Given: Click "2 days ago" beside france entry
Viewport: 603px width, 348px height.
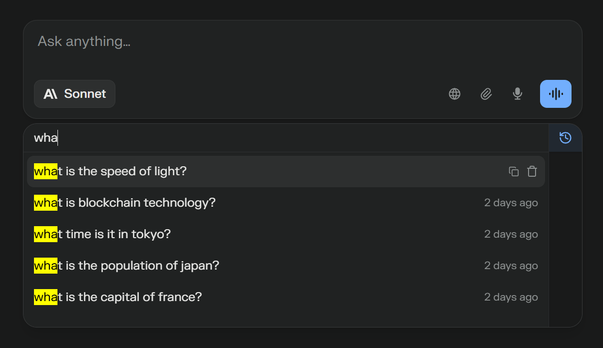Looking at the screenshot, I should tap(511, 298).
